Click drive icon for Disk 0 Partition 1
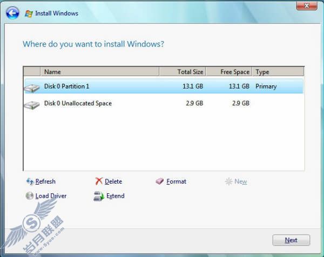Viewport: 324px width, 257px height. tap(32, 88)
